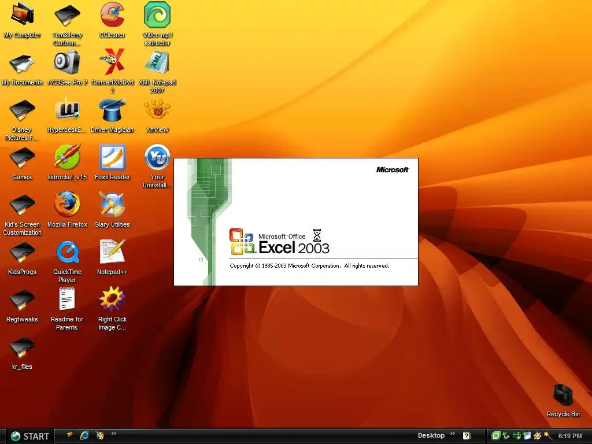The image size is (592, 444).
Task: Click the Microsoft logo on splash screen
Action: coord(393,170)
